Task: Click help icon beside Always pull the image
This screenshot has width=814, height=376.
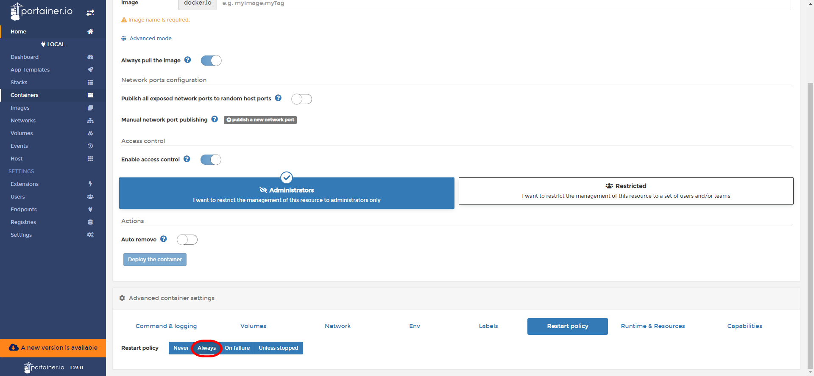Action: [x=188, y=60]
